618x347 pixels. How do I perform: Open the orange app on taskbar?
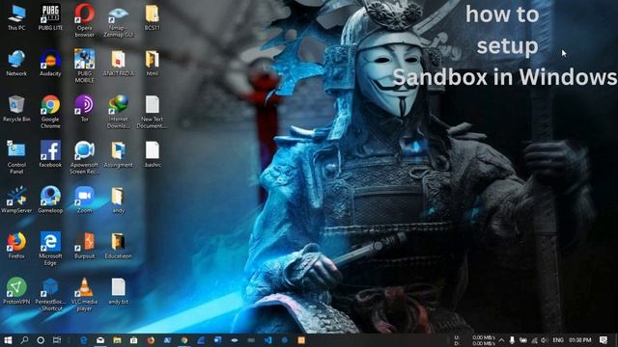click(301, 340)
